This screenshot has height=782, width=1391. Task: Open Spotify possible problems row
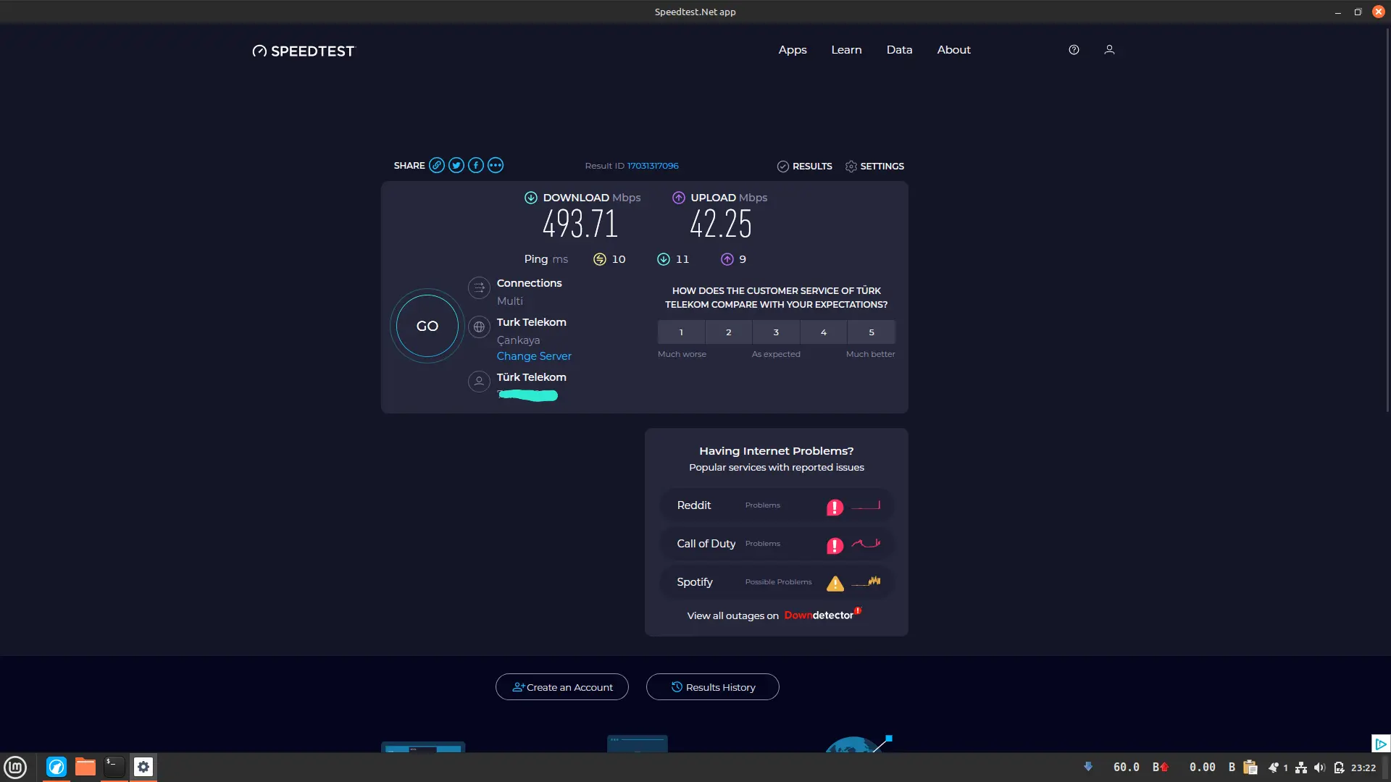coord(777,582)
